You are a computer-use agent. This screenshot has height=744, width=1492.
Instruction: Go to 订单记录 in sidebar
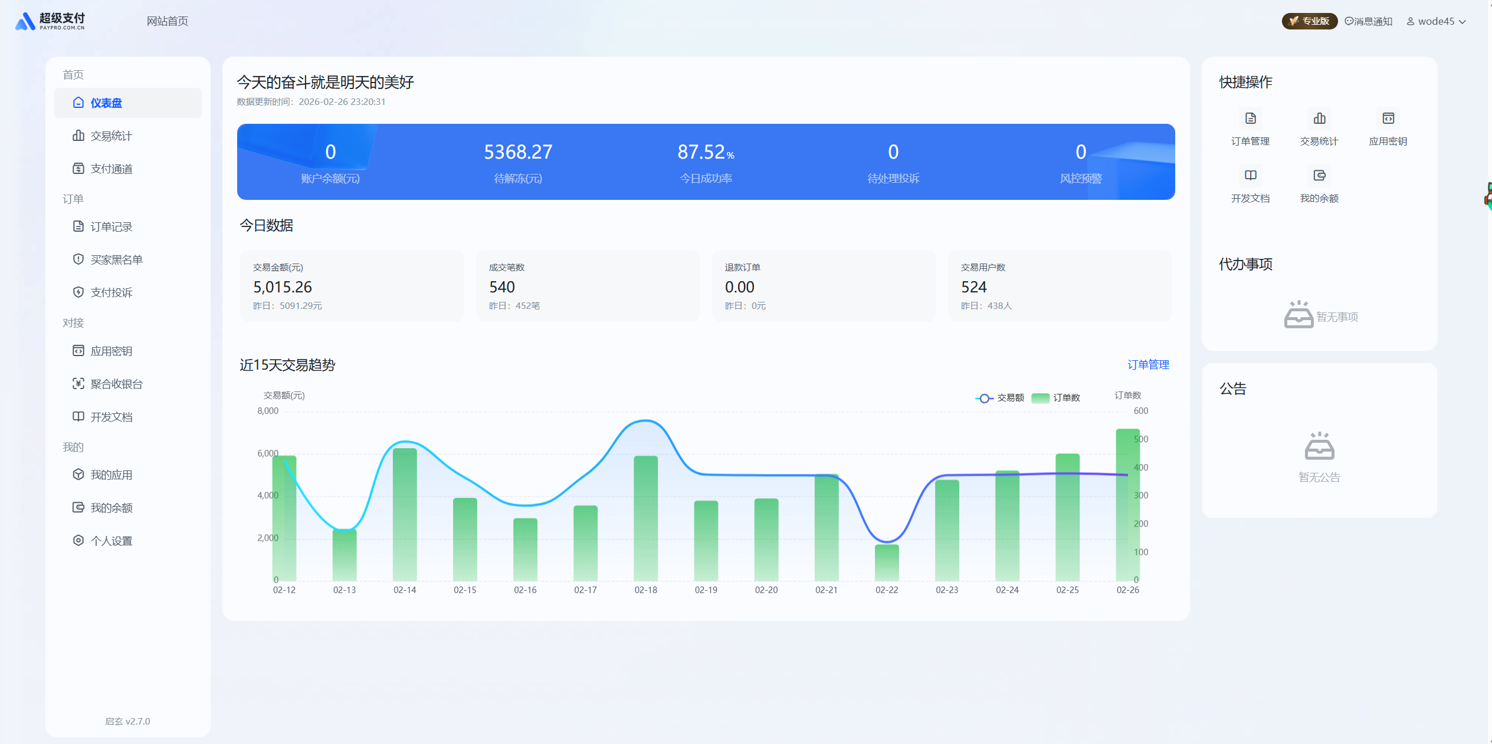[111, 227]
